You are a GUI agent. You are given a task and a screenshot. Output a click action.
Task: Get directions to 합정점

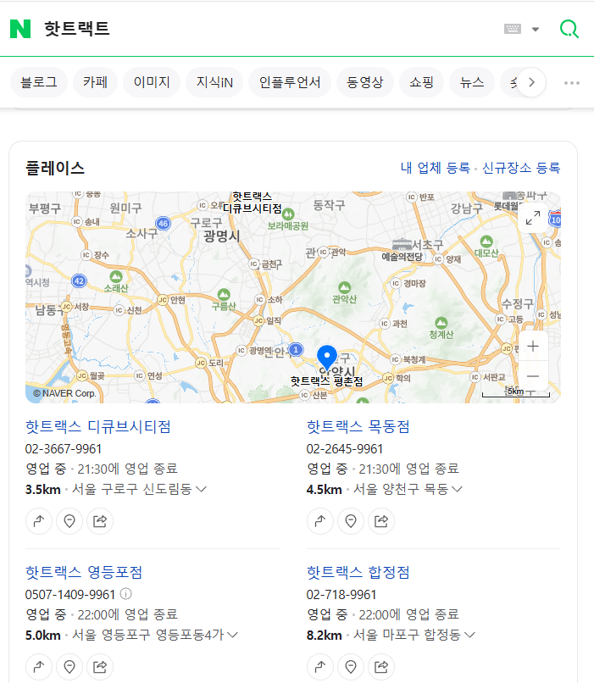[320, 666]
